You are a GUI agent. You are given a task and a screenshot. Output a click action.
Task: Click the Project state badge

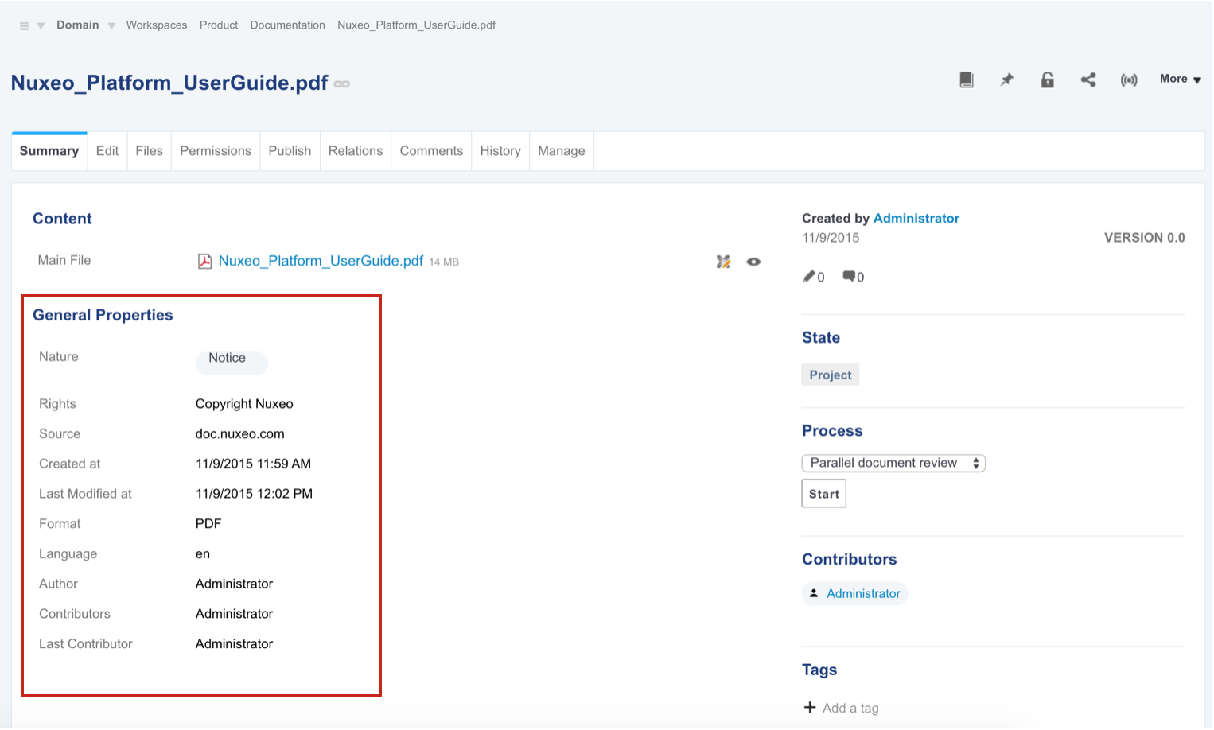click(831, 375)
